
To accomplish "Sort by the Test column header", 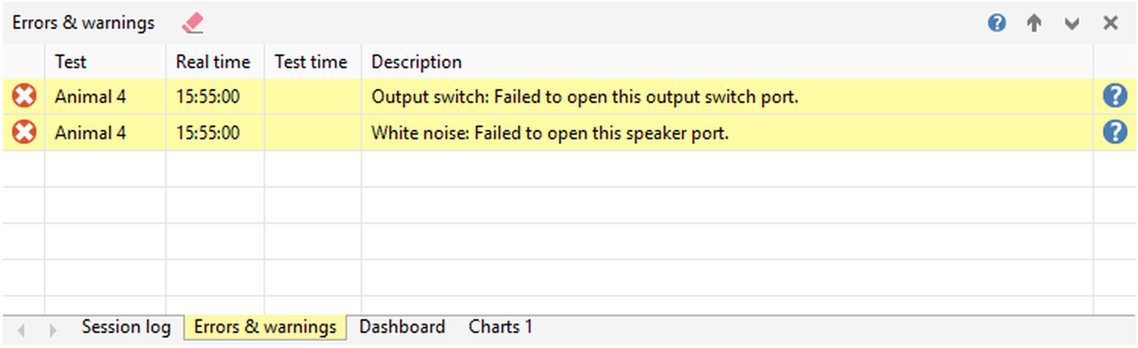I will click(71, 62).
